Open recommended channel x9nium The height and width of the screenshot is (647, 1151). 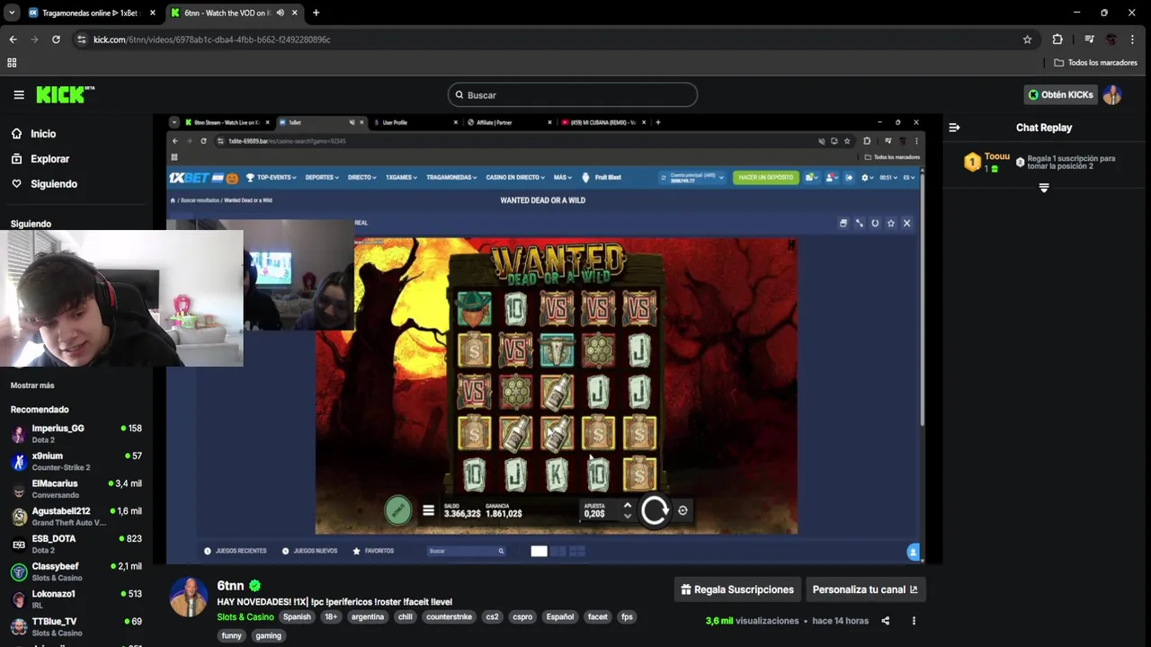coord(76,462)
